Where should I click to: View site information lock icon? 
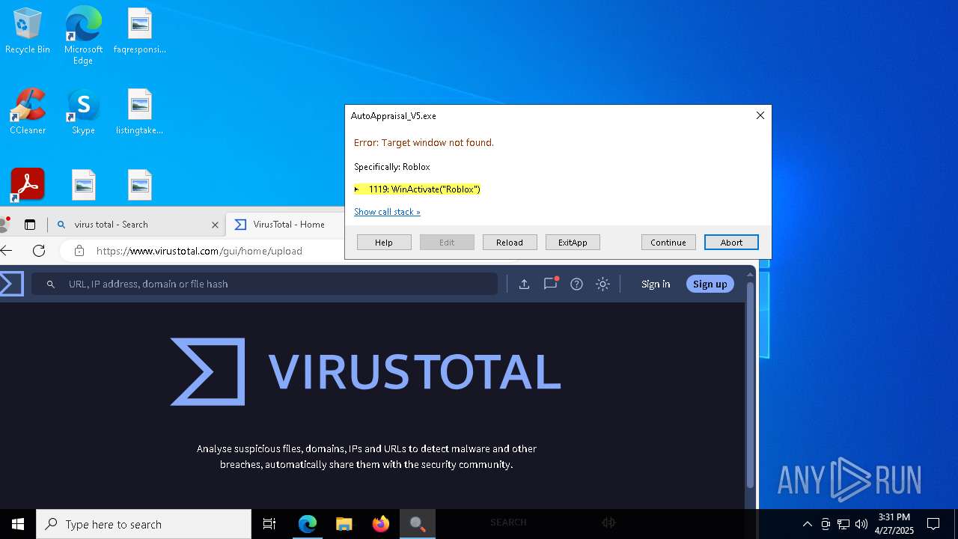(79, 251)
